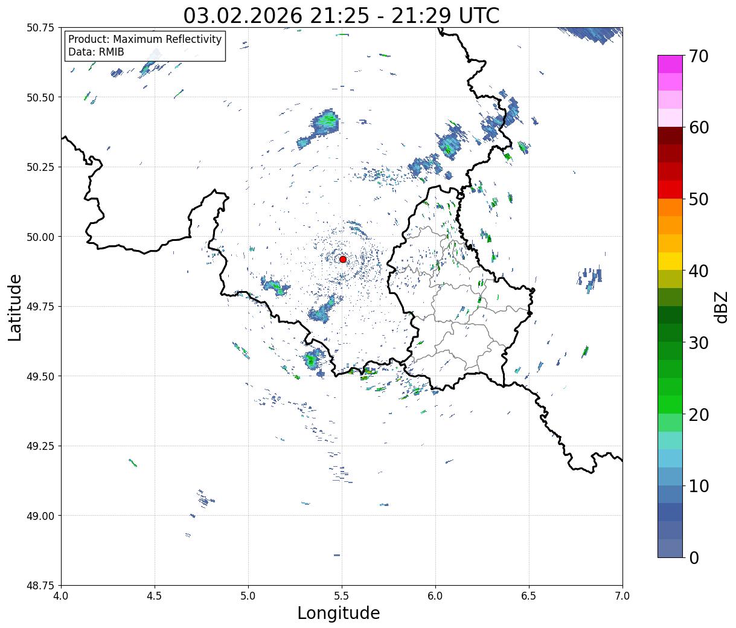Image resolution: width=736 pixels, height=628 pixels.
Task: Click the bright red colorbar swatch above 50
Action: (x=670, y=190)
